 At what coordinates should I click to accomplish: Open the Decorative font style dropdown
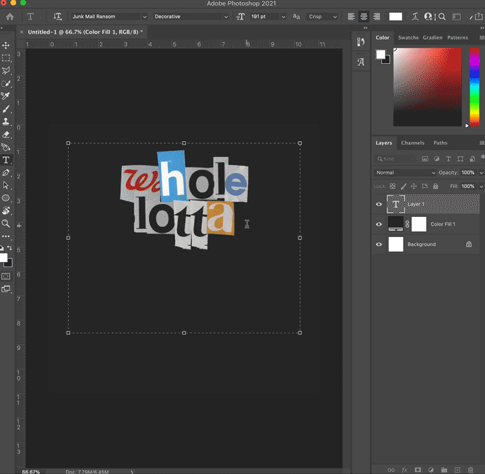[x=226, y=17]
